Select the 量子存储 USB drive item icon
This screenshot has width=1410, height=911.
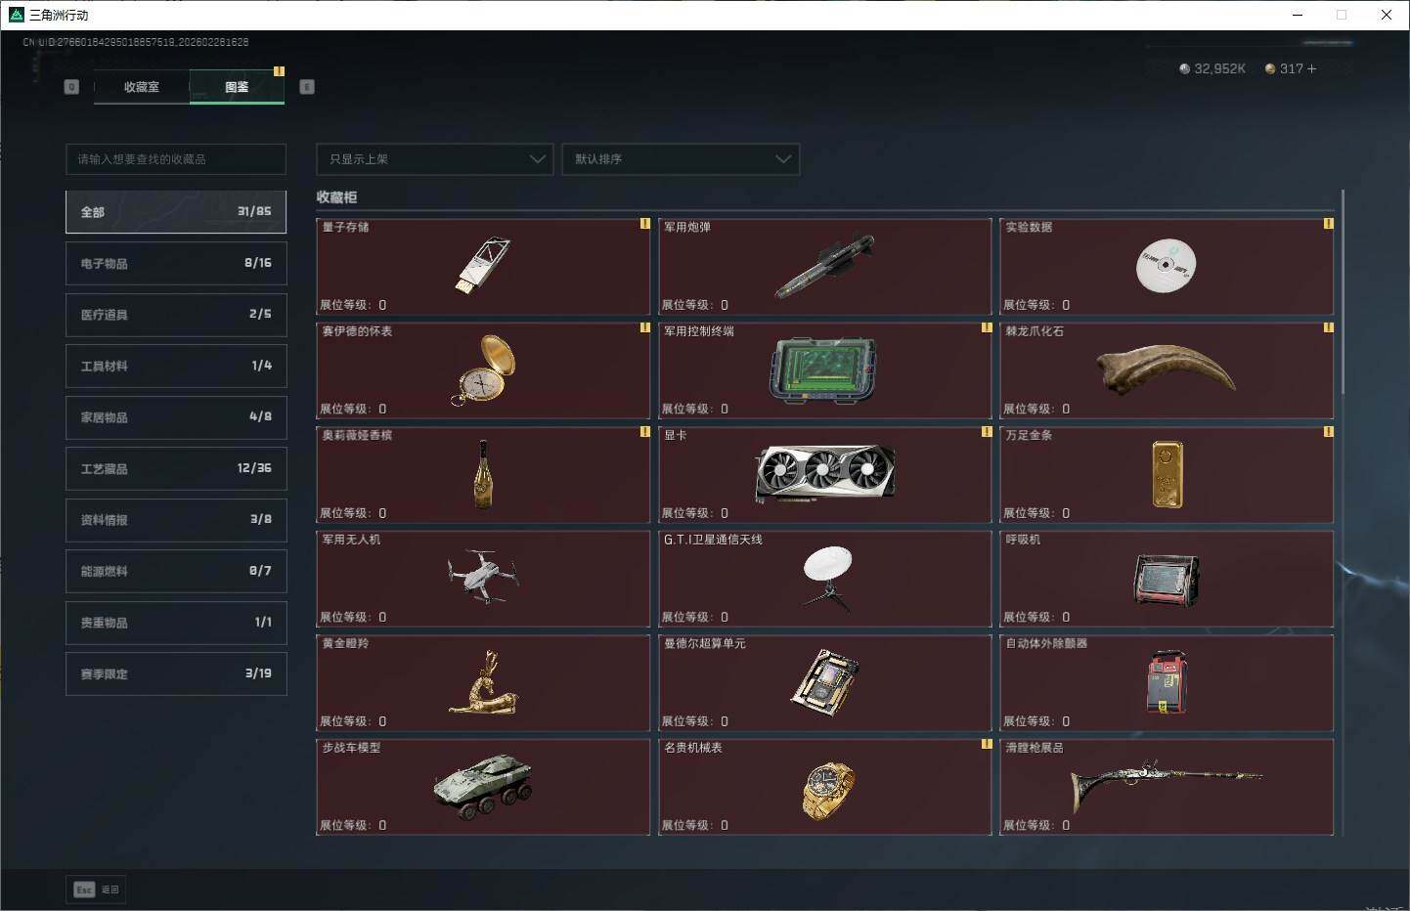pos(484,265)
